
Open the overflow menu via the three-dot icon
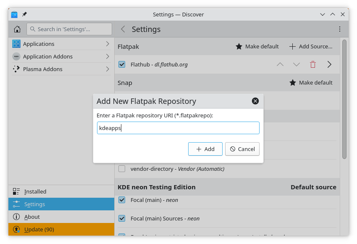coord(339,29)
